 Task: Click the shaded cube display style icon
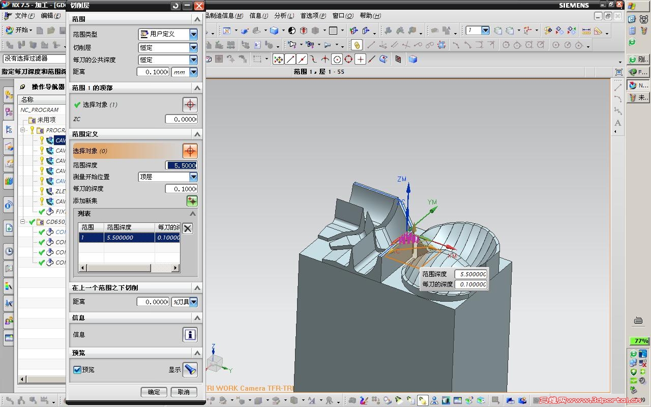point(274,31)
